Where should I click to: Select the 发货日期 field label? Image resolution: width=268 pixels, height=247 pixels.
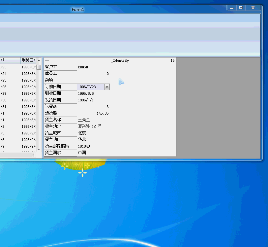61,100
